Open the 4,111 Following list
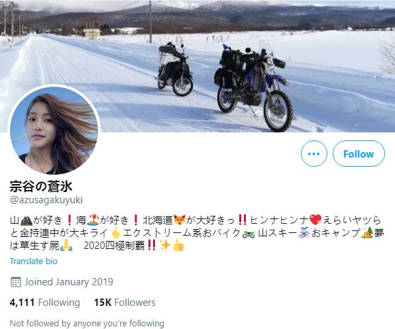This screenshot has width=395, height=329. (45, 303)
